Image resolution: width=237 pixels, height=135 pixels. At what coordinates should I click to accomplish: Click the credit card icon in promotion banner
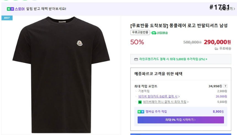pyautogui.click(x=136, y=59)
